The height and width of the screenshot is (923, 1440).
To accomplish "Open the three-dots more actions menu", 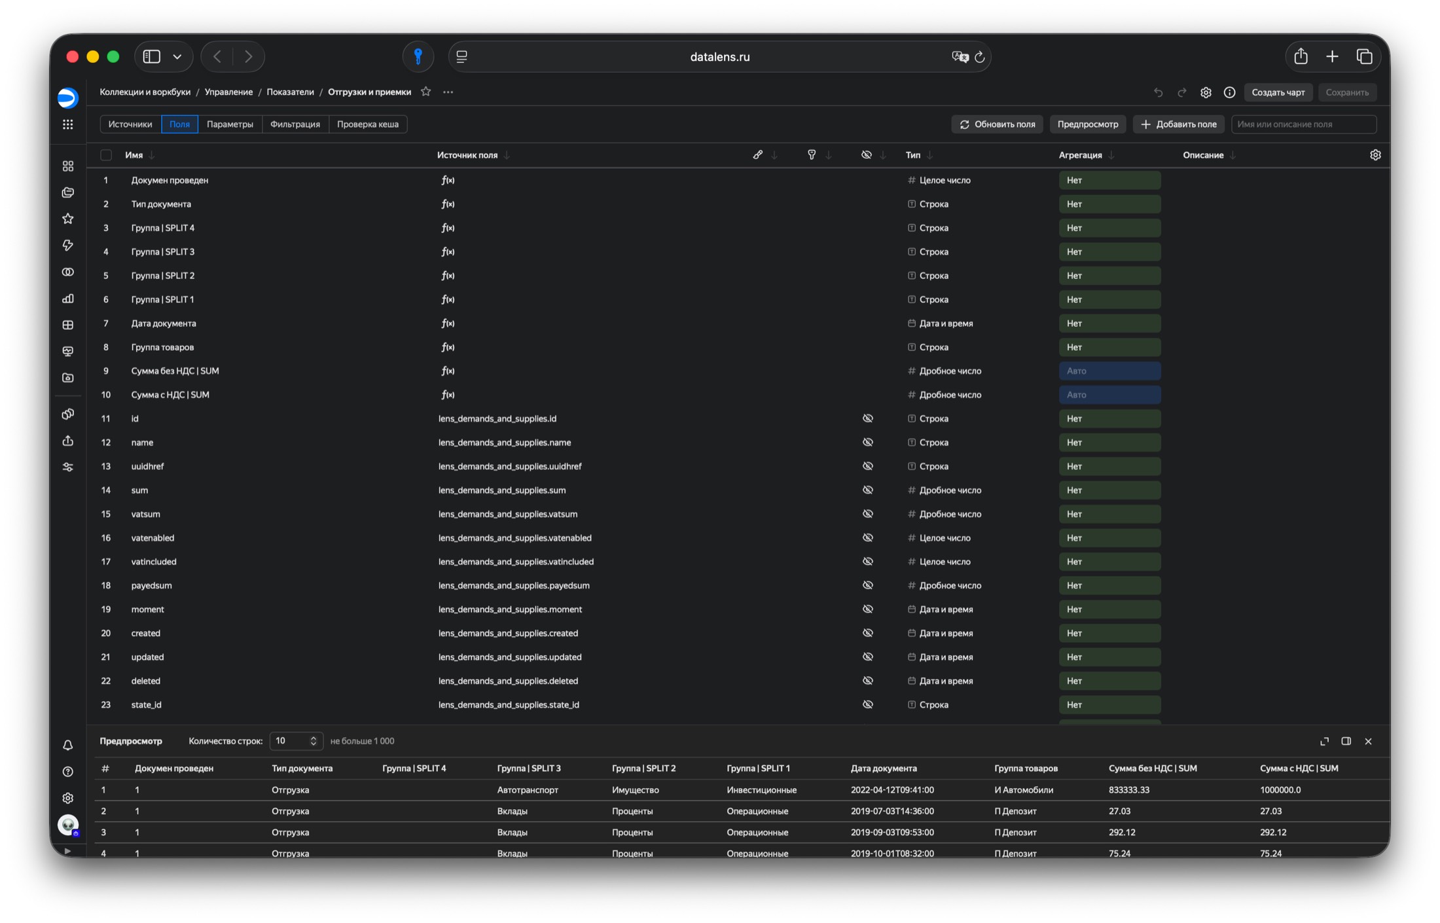I will pos(448,92).
